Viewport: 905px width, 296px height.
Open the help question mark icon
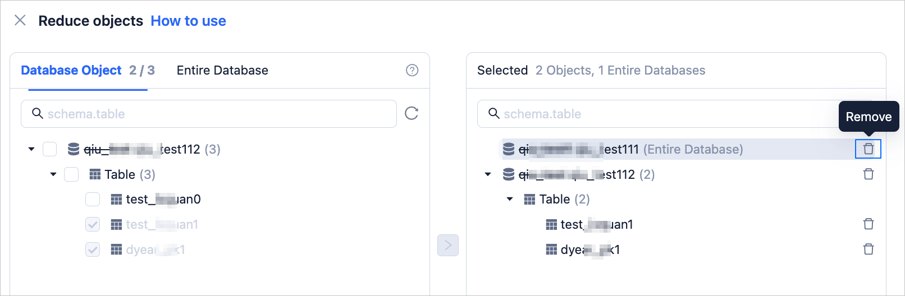pos(412,70)
